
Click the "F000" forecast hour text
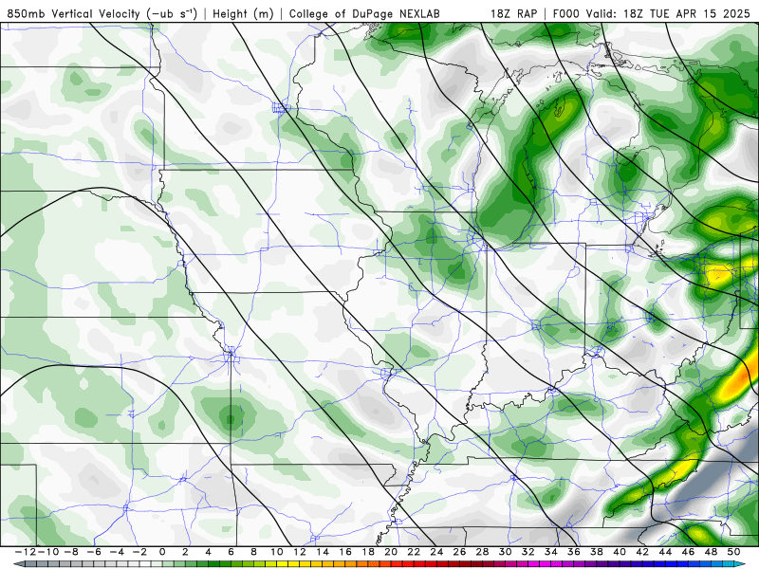click(x=565, y=13)
